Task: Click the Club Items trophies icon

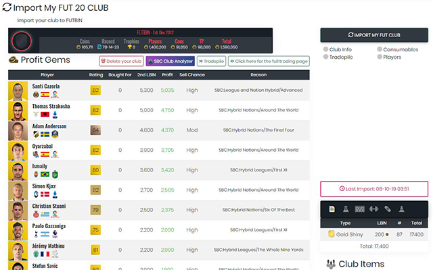Action: (x=331, y=264)
